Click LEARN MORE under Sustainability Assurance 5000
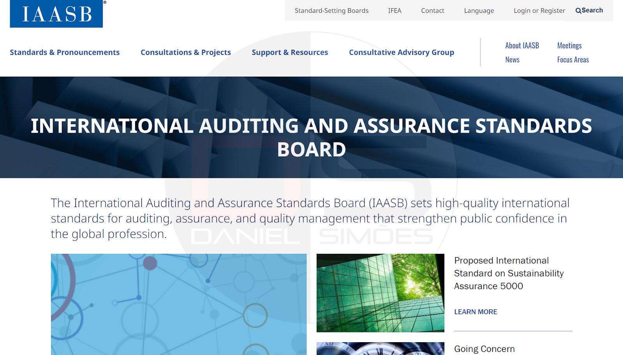 pyautogui.click(x=475, y=312)
